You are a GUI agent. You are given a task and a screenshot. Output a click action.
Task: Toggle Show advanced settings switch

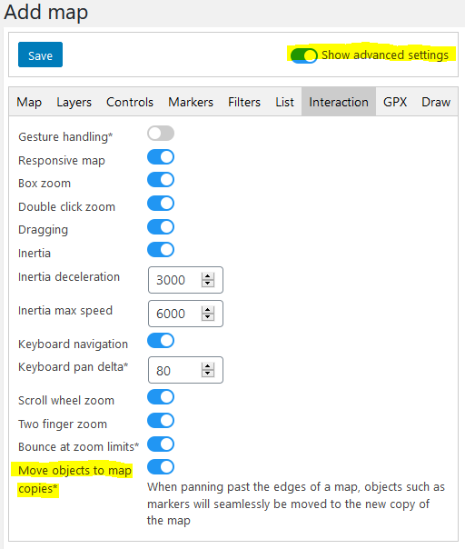pos(303,55)
